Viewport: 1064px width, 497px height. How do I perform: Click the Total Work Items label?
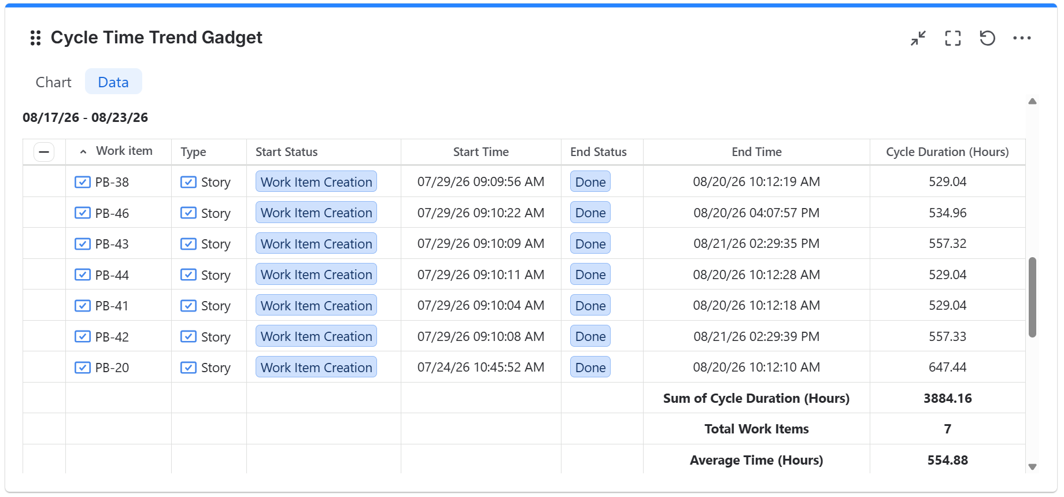pos(756,429)
